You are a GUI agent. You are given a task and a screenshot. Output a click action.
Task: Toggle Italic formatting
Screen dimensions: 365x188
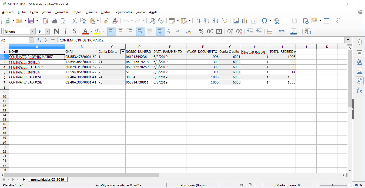coord(66,32)
